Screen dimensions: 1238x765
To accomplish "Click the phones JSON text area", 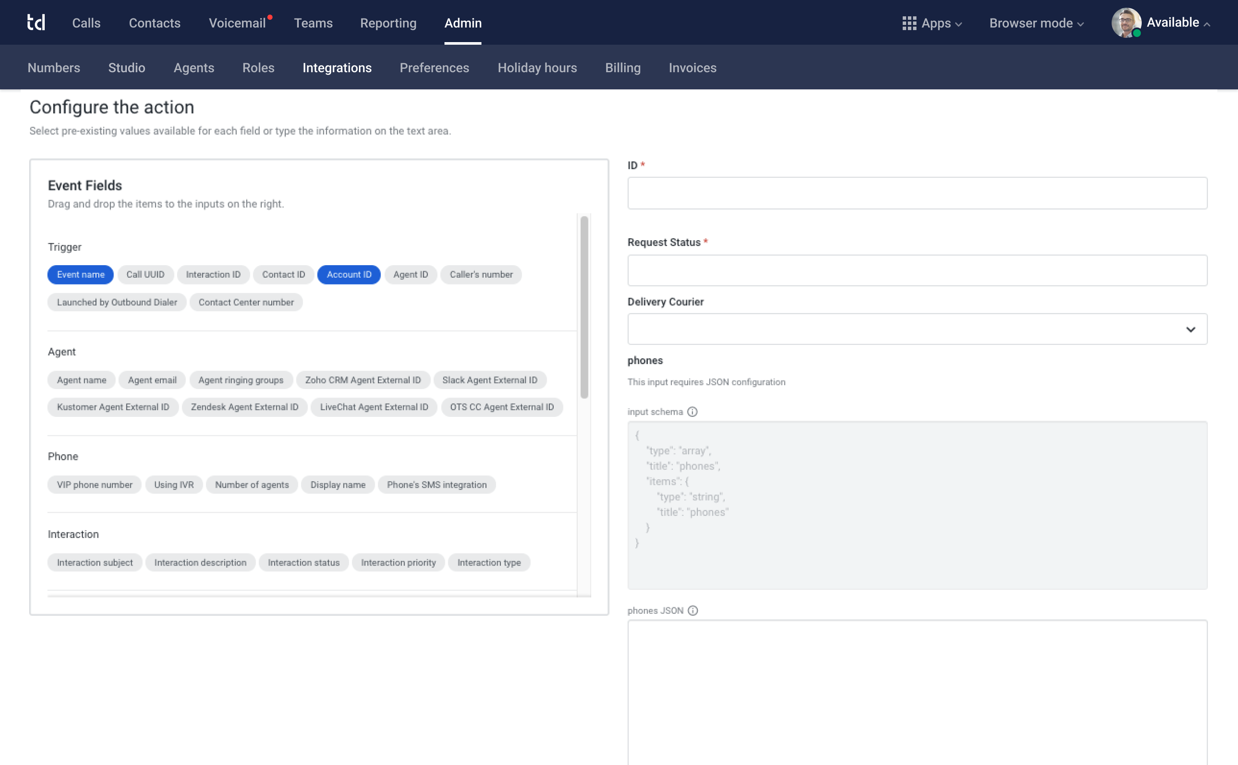I will (917, 693).
